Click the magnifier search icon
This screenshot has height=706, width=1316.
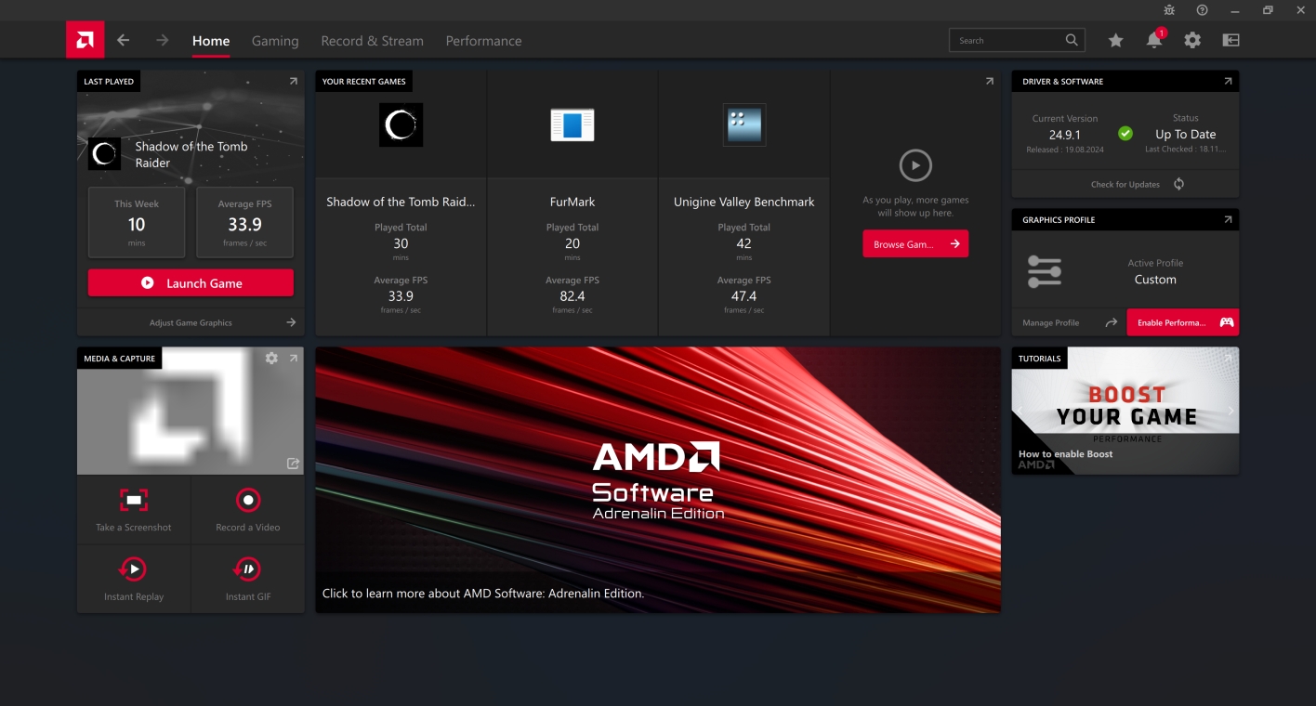pos(1073,40)
